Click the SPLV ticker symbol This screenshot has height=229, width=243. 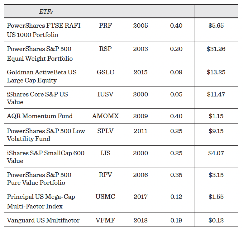tap(105, 131)
